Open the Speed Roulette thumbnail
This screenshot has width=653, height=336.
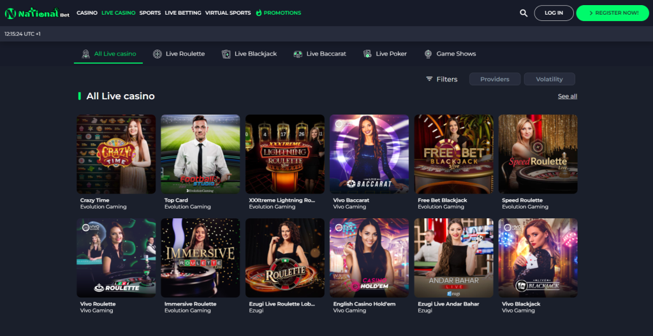(x=538, y=154)
